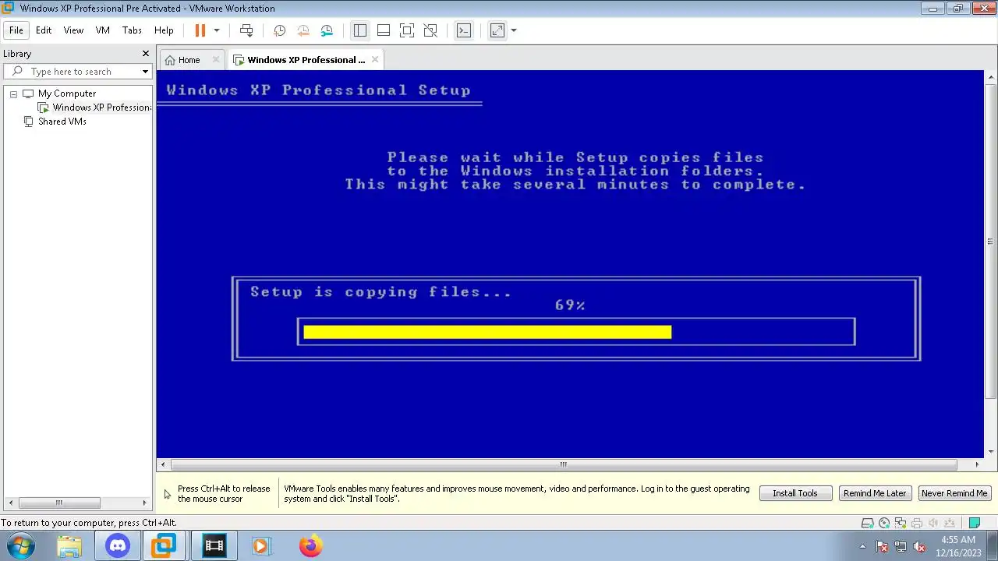998x561 pixels.
Task: Click the USB device status icon
Action: click(950, 524)
